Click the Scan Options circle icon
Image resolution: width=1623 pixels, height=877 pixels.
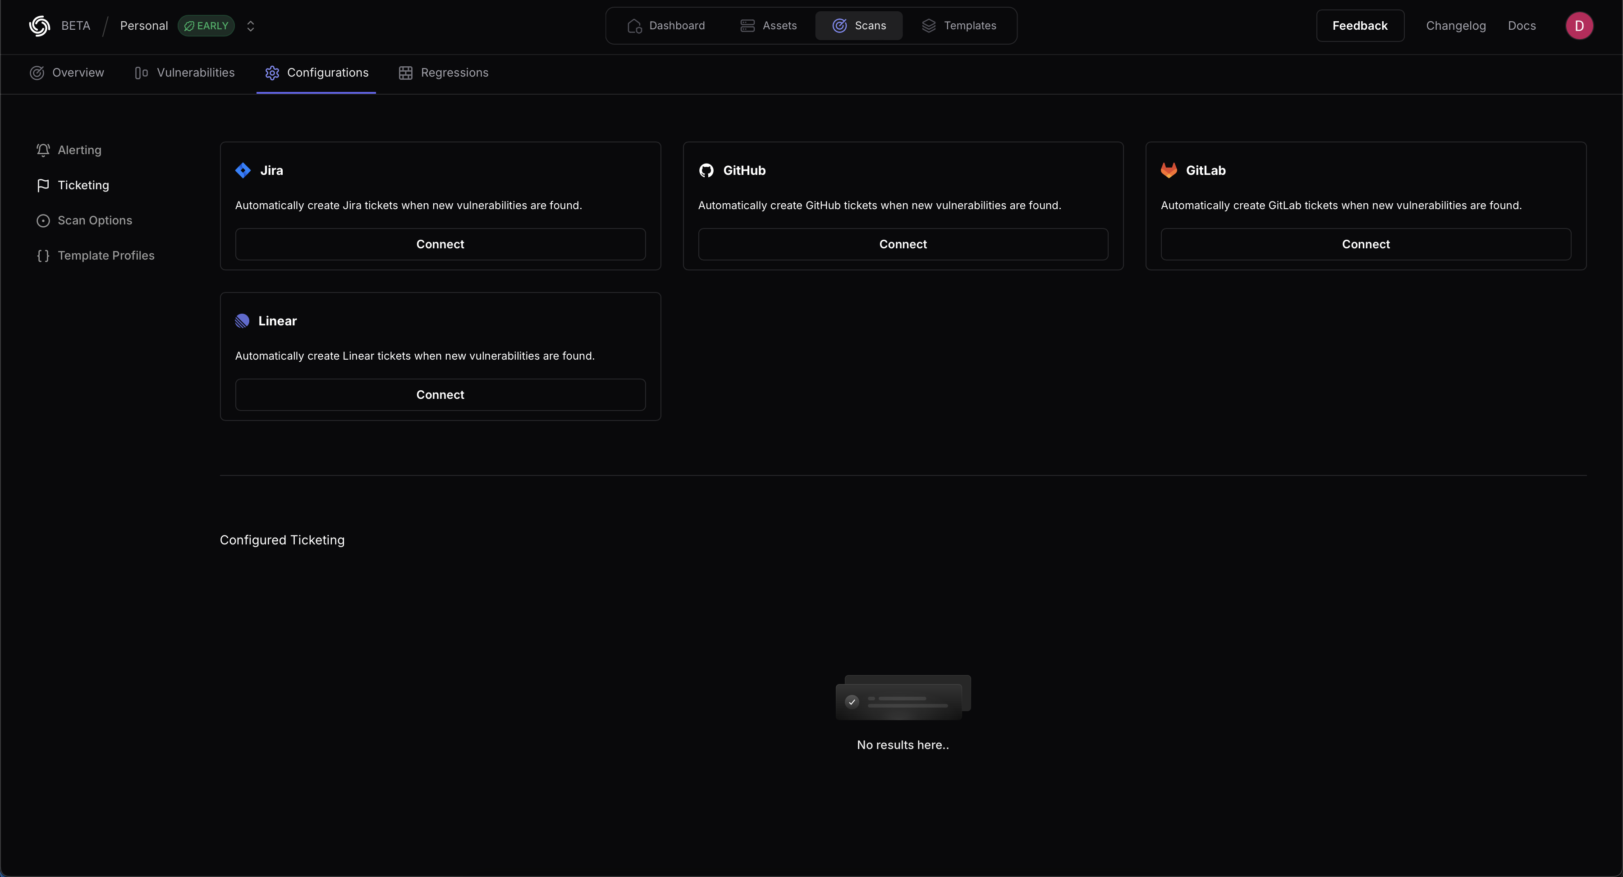[x=43, y=220]
